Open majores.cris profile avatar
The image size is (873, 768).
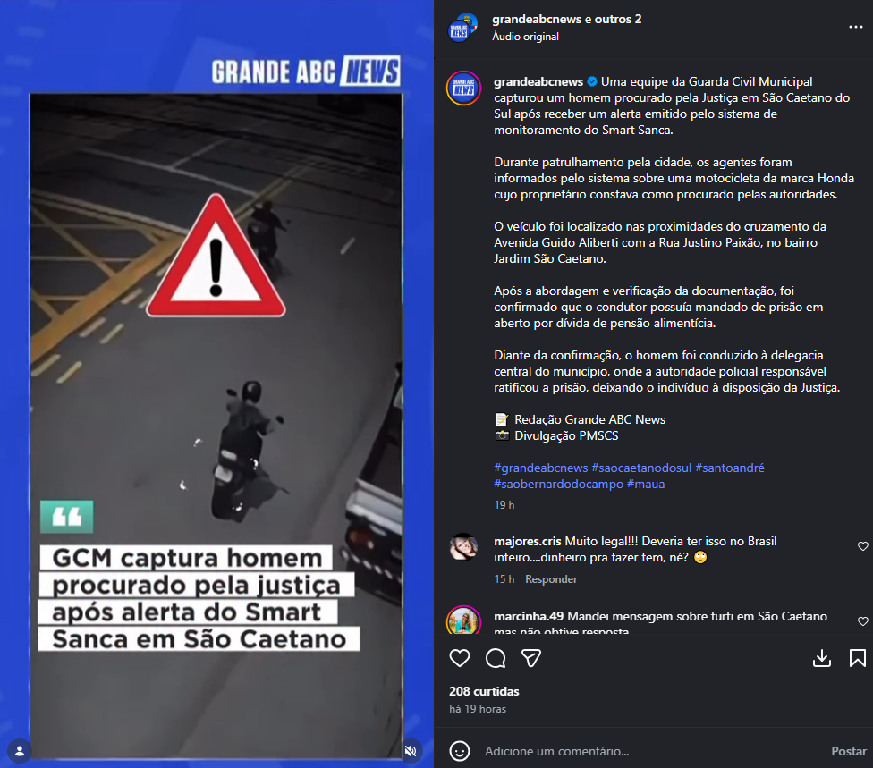pos(463,548)
